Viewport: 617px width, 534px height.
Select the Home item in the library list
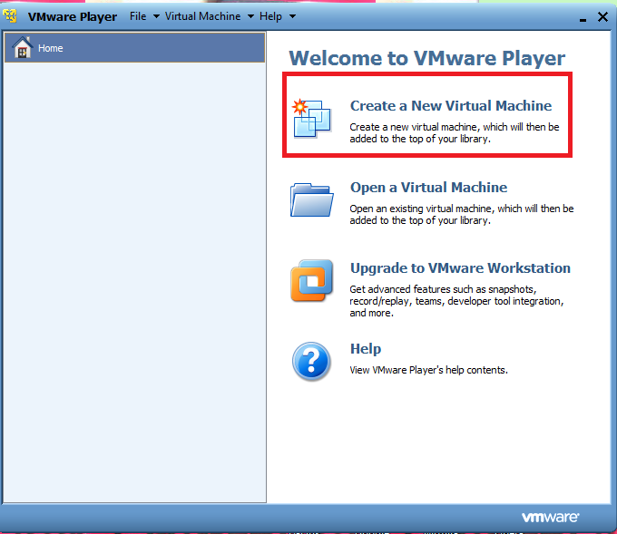(134, 47)
